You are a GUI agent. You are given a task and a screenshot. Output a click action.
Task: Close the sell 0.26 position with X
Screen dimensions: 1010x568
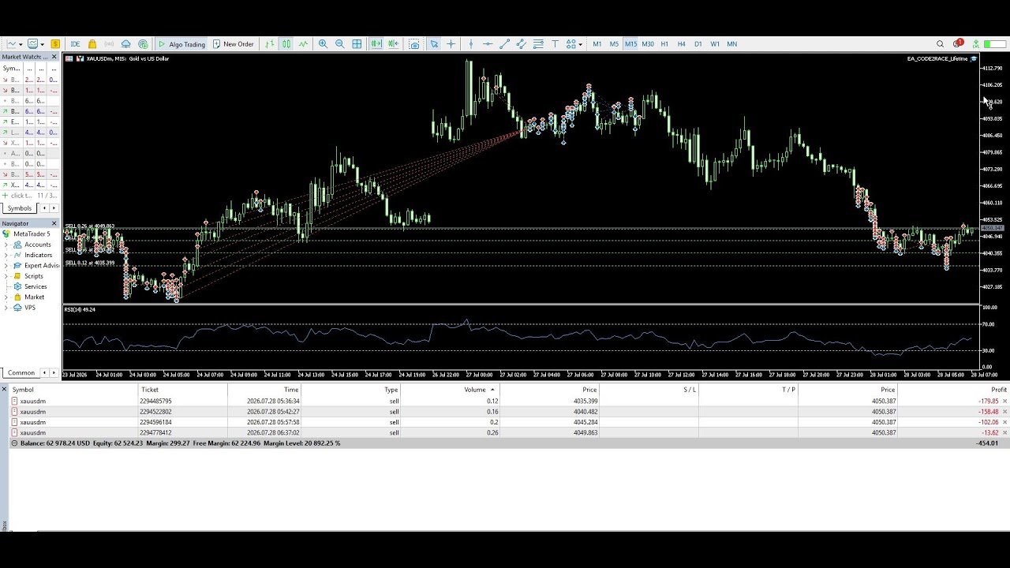1004,433
